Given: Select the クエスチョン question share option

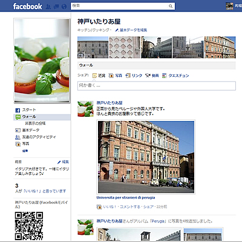Looking at the screenshot, I should [x=175, y=76].
